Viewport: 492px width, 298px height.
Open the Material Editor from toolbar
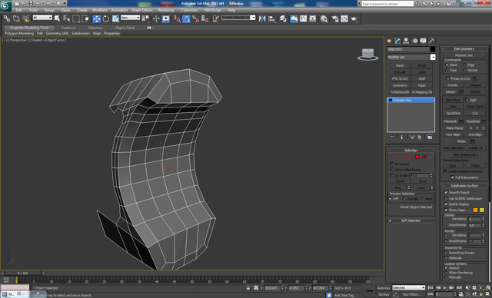[x=324, y=18]
